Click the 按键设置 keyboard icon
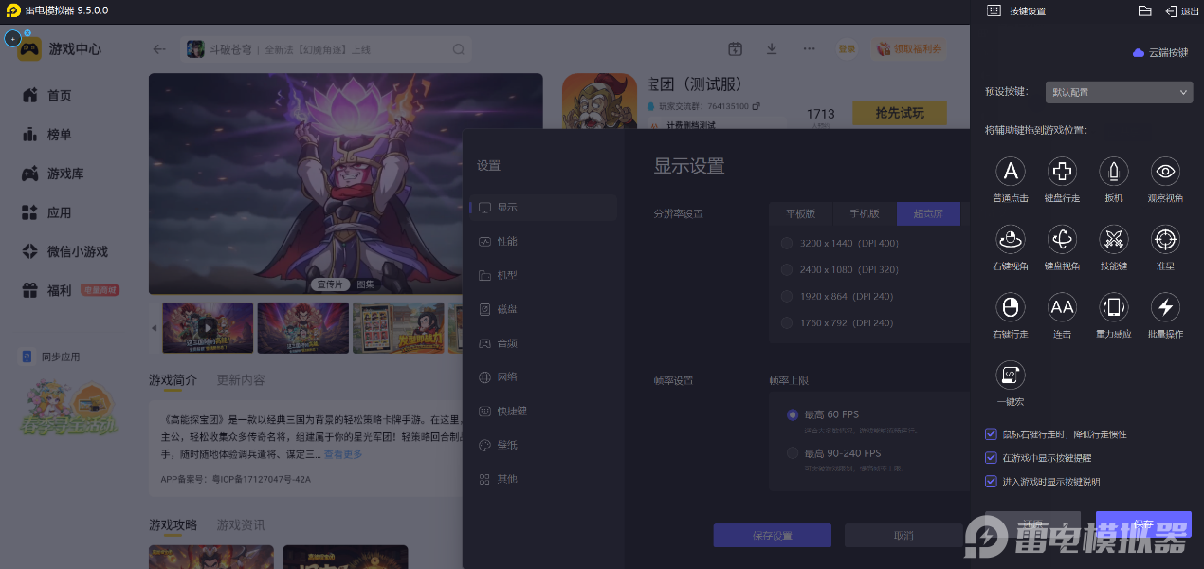 994,10
